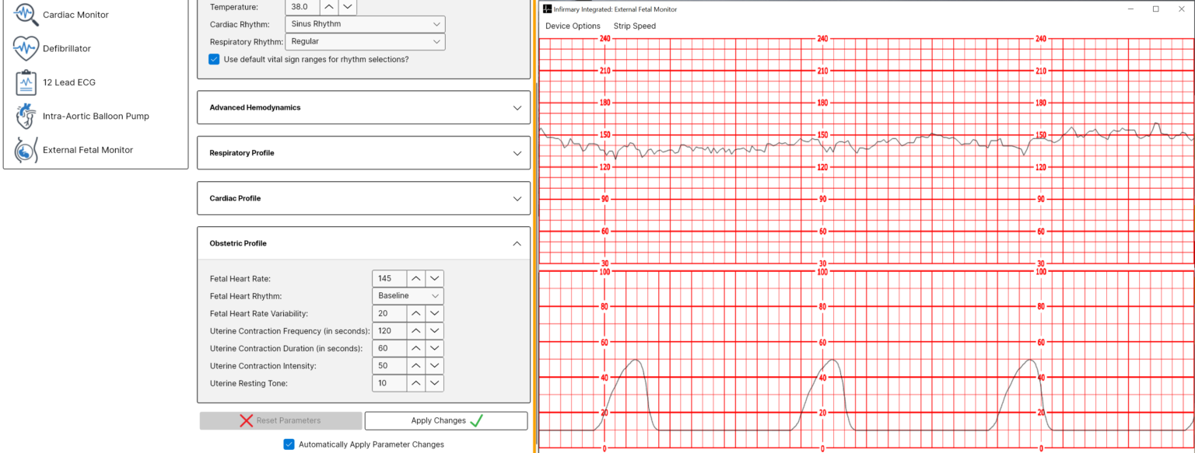Screen dimensions: 1195x453
Task: Uncheck the rhythm selections default ranges option
Action: pos(214,59)
